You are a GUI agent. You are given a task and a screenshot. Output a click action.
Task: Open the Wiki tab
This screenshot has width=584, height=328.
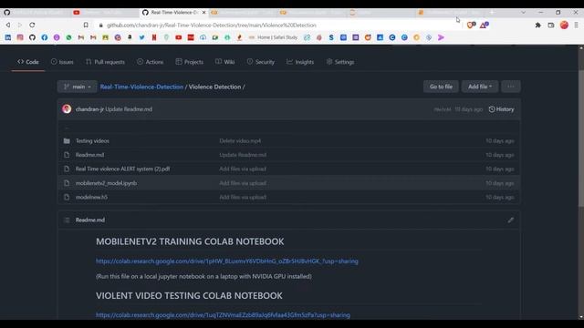(x=225, y=62)
